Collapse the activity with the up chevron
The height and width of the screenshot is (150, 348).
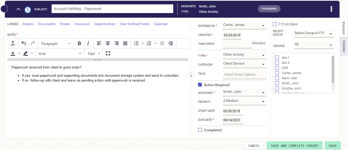[x=18, y=9]
